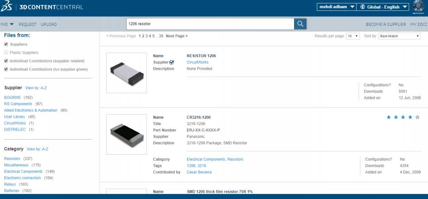Select the REQUEST menu item

(28, 24)
